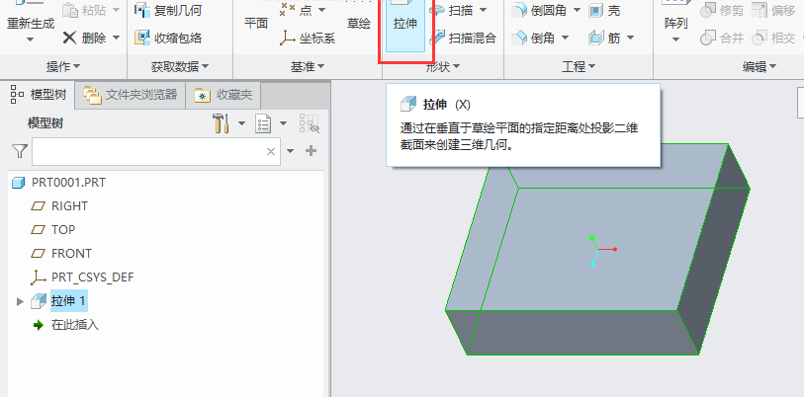Click the 倒角 (Chamfer) tool
804x397 pixels.
pos(534,38)
